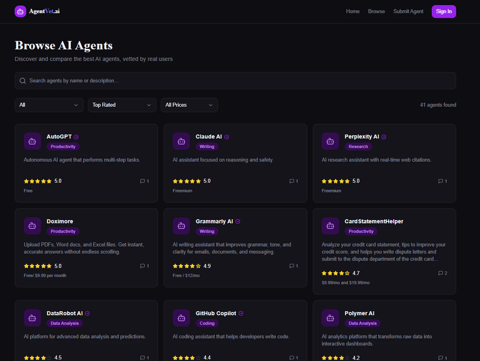Open the AutoGPT agent title
The height and width of the screenshot is (361, 480).
tap(59, 137)
